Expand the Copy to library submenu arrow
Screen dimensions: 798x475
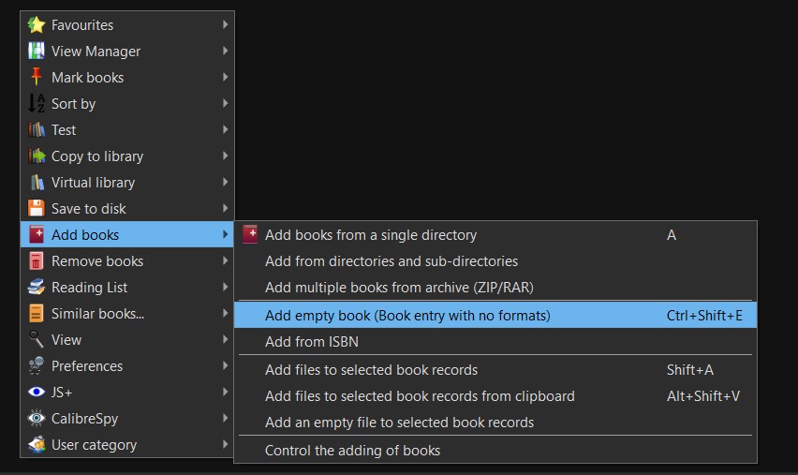[x=226, y=156]
